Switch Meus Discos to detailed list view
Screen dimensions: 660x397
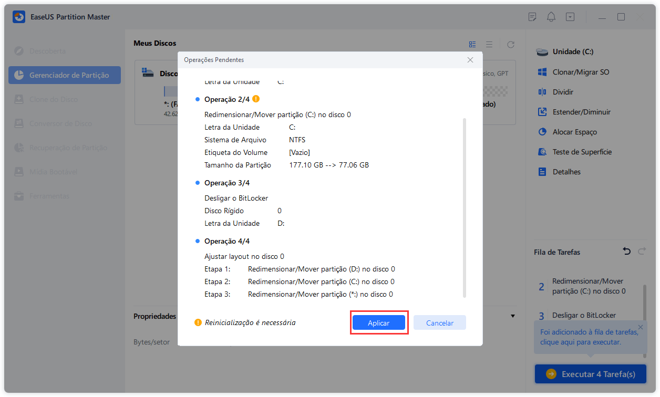(472, 45)
